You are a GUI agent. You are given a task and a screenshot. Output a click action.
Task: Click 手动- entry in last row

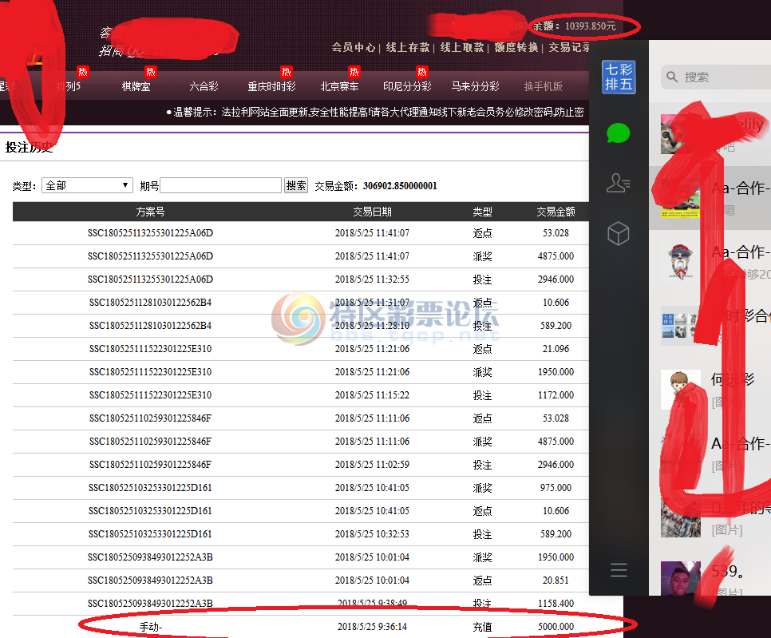pyautogui.click(x=151, y=627)
